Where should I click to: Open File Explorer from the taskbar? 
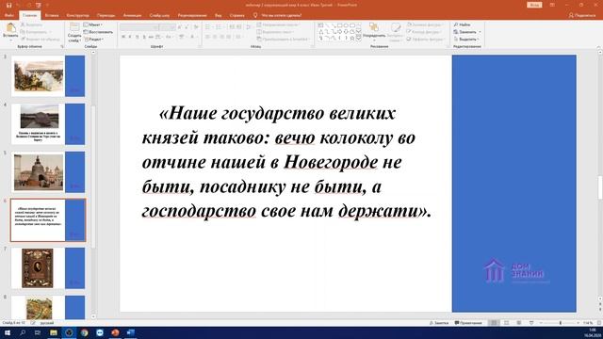pos(54,332)
